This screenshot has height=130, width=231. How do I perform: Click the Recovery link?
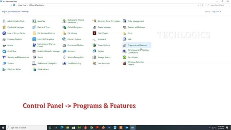coord(71,51)
